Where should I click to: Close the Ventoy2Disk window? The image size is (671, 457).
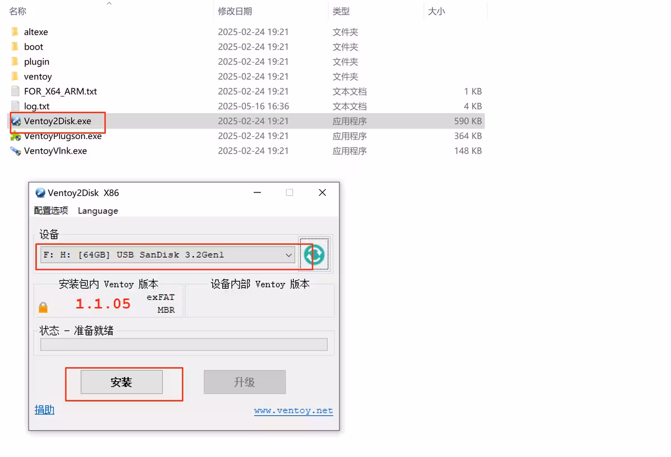[322, 192]
